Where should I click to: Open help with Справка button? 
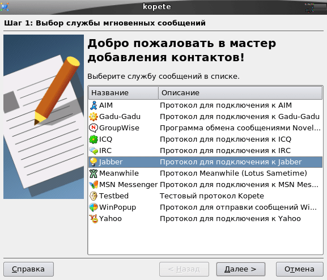28,269
